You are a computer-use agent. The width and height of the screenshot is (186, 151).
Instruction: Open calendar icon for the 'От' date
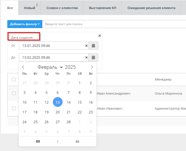coord(93,46)
